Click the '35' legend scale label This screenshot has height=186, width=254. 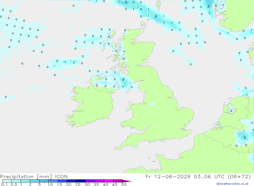[96, 184]
